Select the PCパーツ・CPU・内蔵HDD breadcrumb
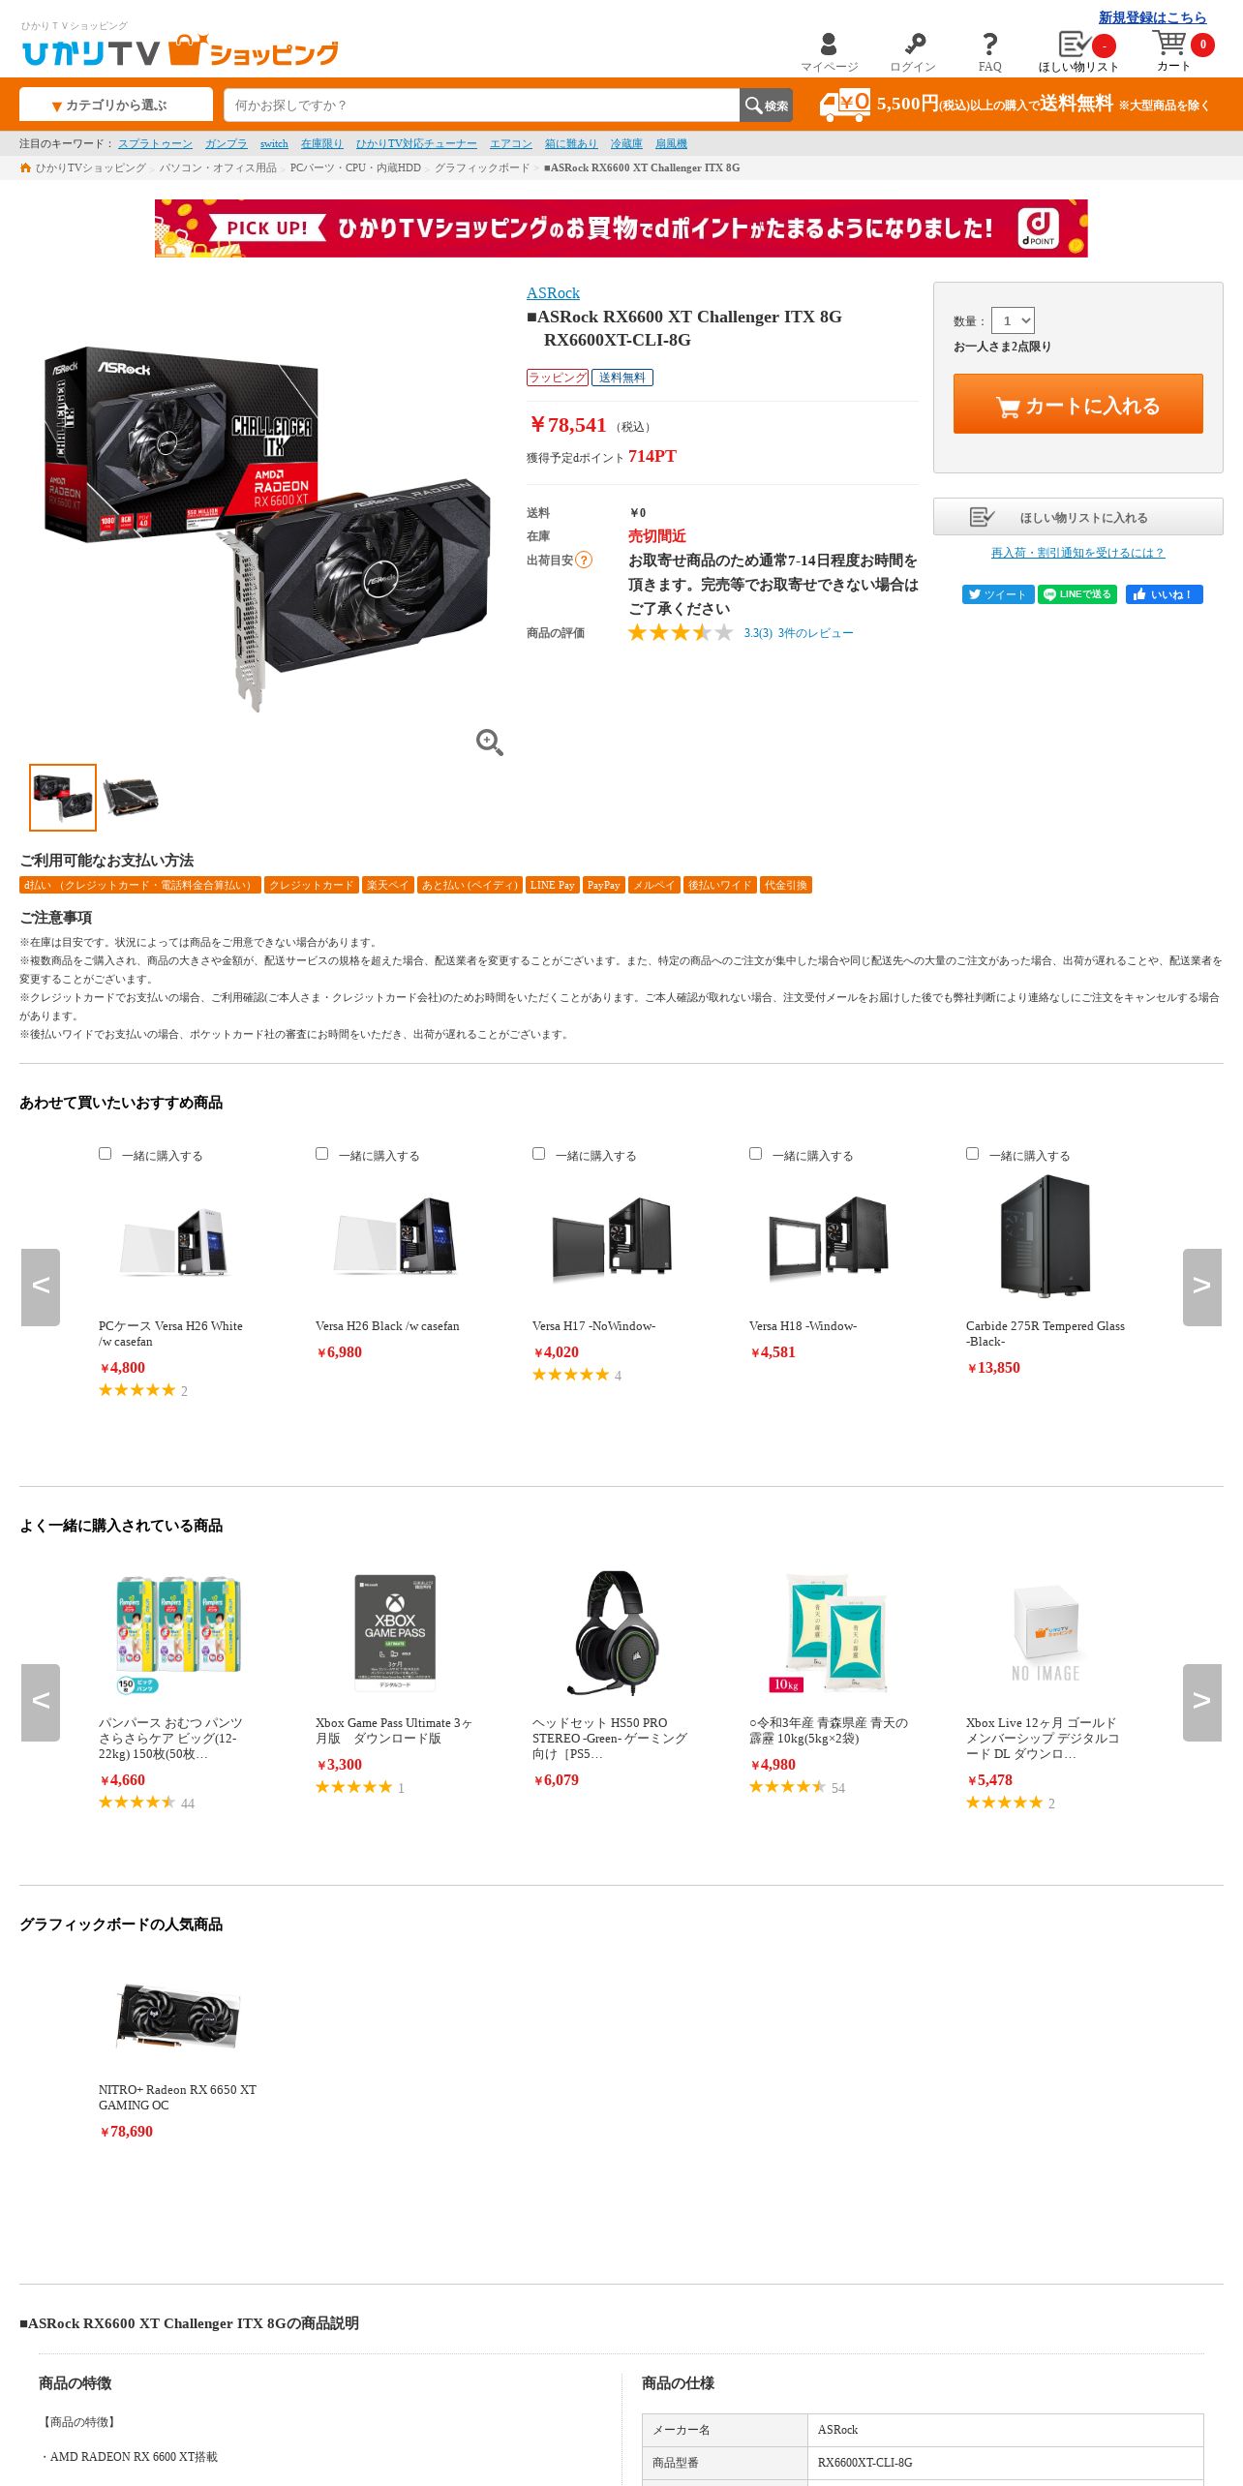 [355, 167]
